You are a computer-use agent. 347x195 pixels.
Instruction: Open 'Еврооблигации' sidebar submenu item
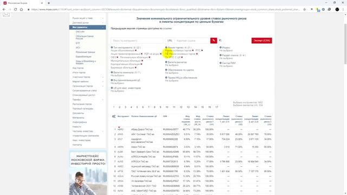click(83, 57)
